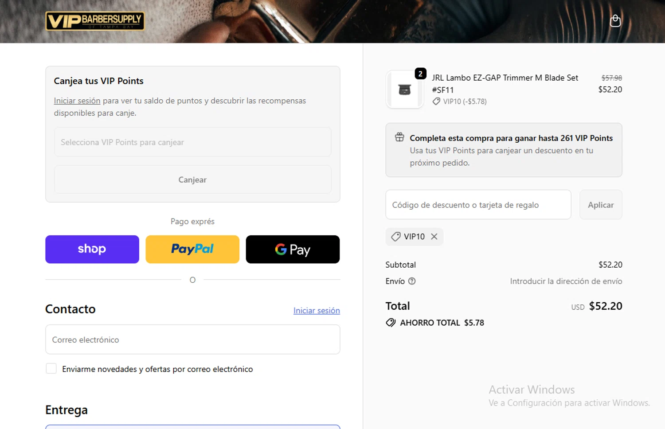Click the tag icon next to AHORRO TOTAL
This screenshot has width=665, height=429.
(x=391, y=323)
